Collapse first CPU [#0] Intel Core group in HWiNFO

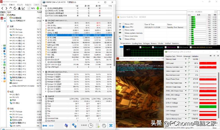click(x=43, y=21)
